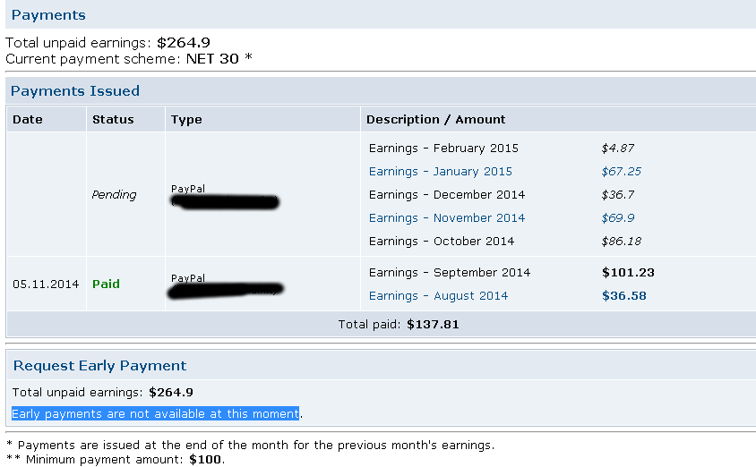The image size is (756, 467).
Task: Click Earnings - February 2015 entry
Action: pyautogui.click(x=442, y=149)
